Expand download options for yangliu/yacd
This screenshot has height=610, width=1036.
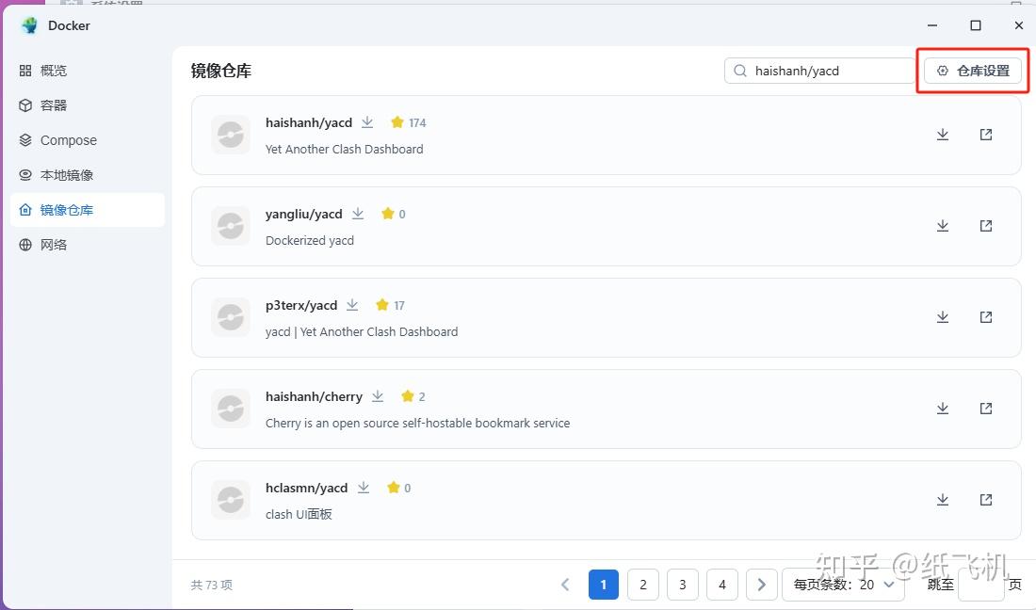[x=358, y=214]
